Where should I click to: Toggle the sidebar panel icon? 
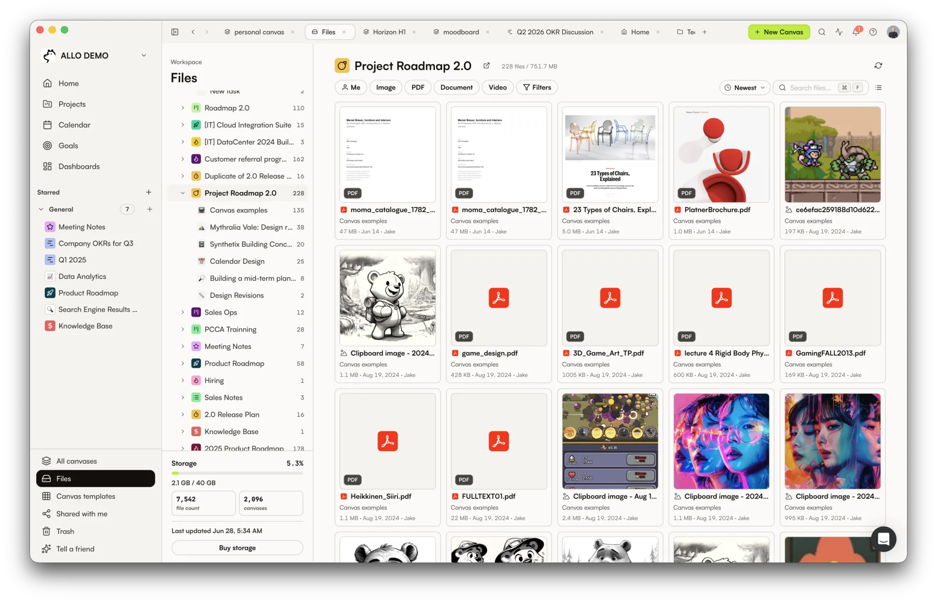point(175,32)
